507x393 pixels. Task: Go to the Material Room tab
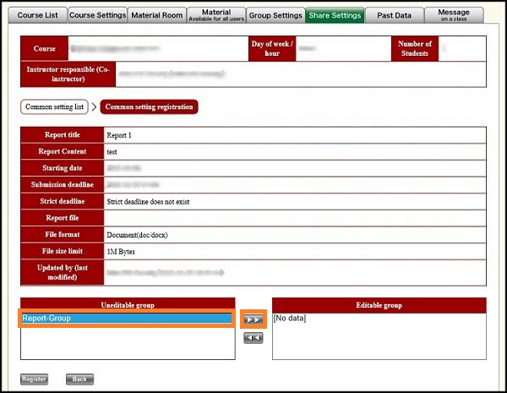point(157,15)
